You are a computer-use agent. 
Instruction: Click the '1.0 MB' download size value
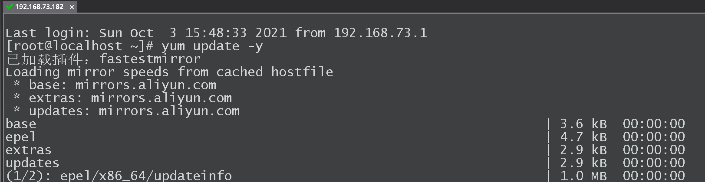pyautogui.click(x=583, y=176)
